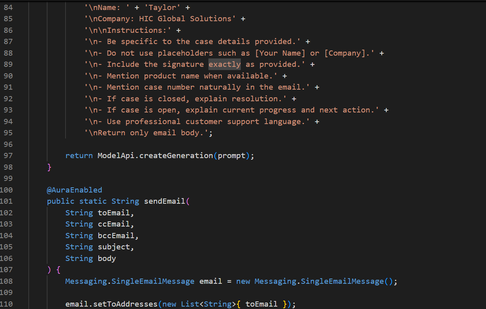Click line number 99 in the gutter
Screen dimensions: 486x309
[8, 178]
